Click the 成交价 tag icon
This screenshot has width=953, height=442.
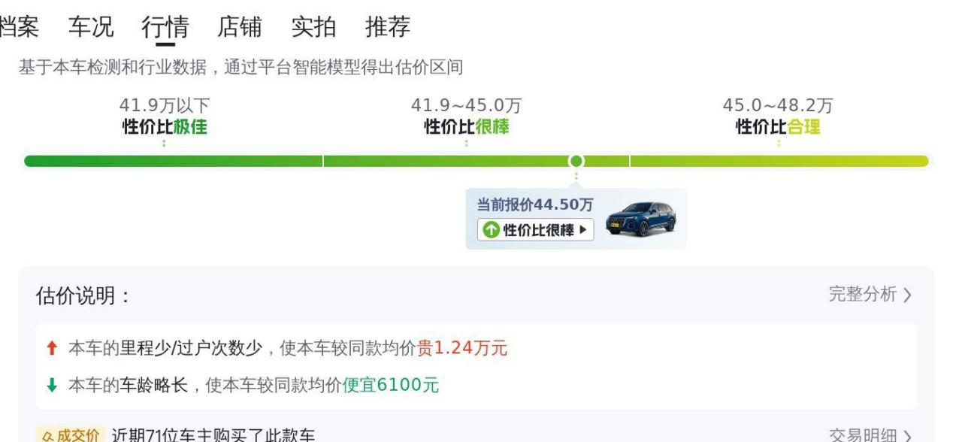(68, 434)
